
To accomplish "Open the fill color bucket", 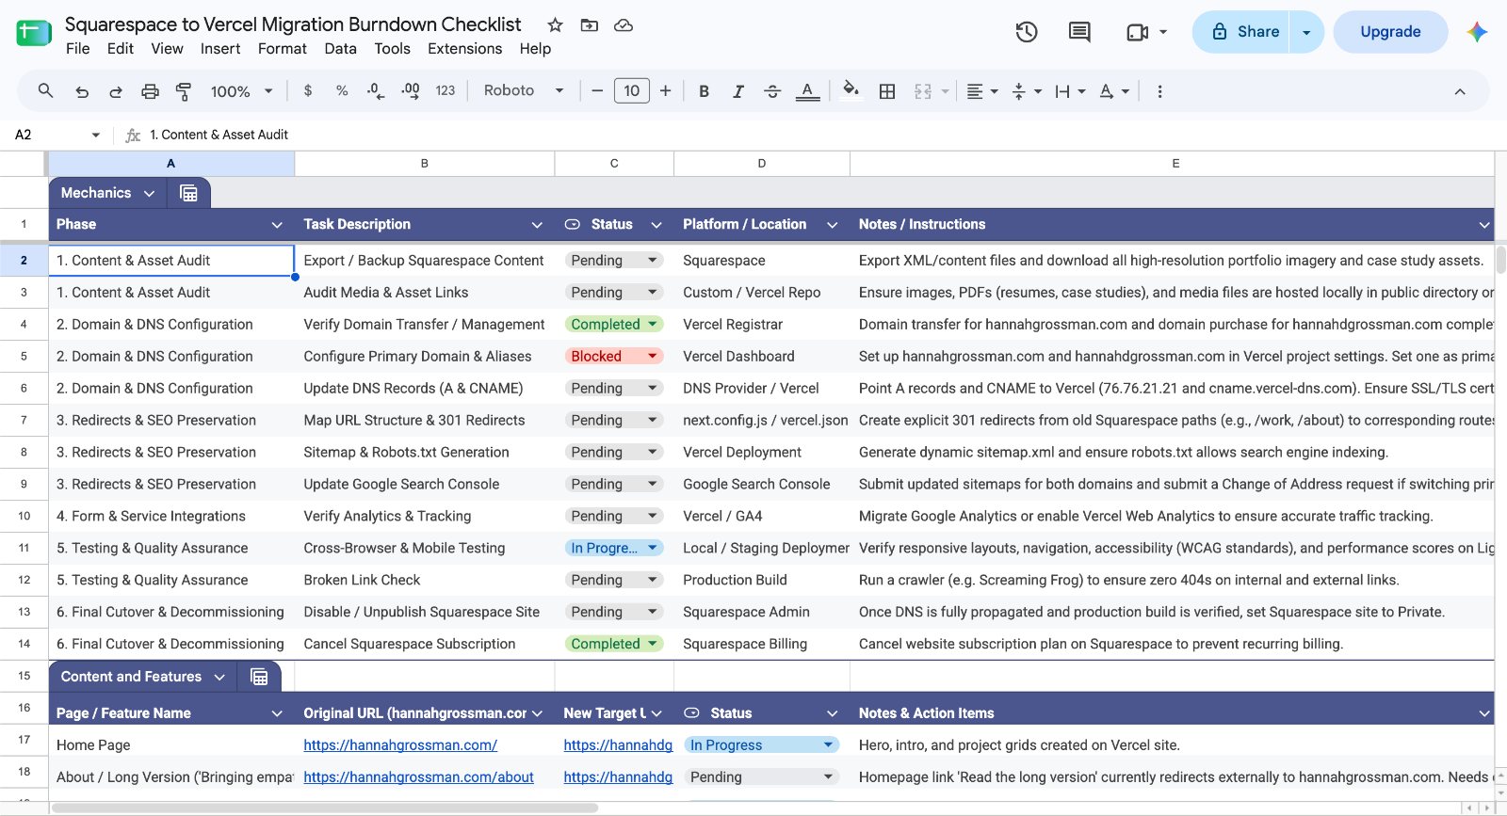I will [x=851, y=90].
